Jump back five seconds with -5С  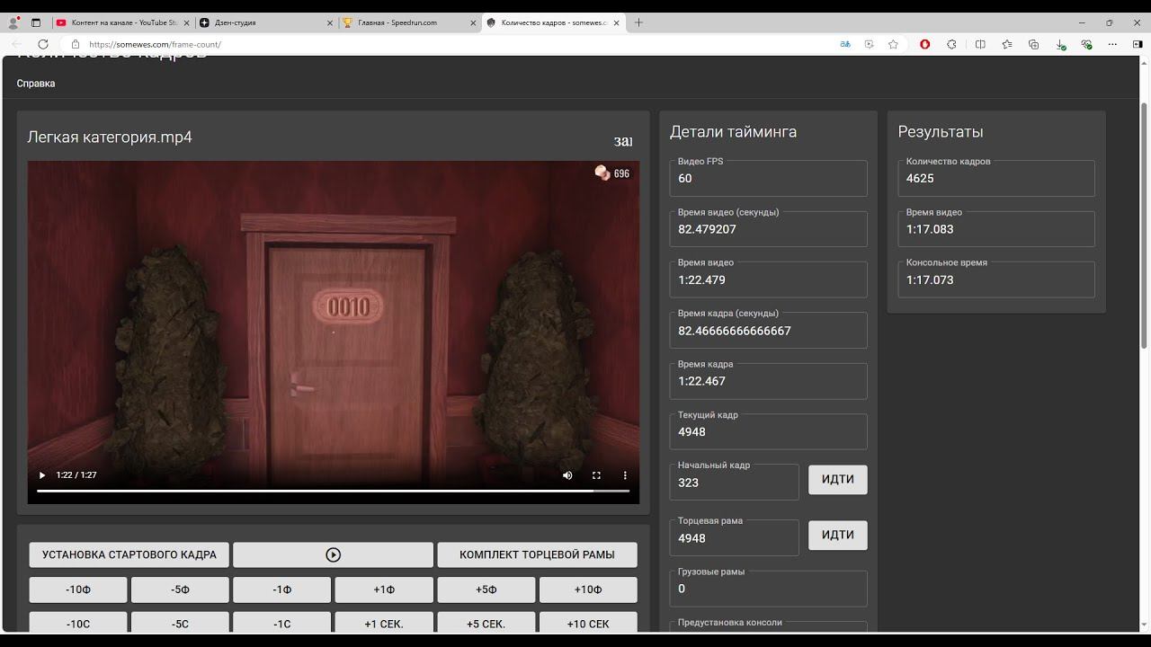click(x=180, y=623)
